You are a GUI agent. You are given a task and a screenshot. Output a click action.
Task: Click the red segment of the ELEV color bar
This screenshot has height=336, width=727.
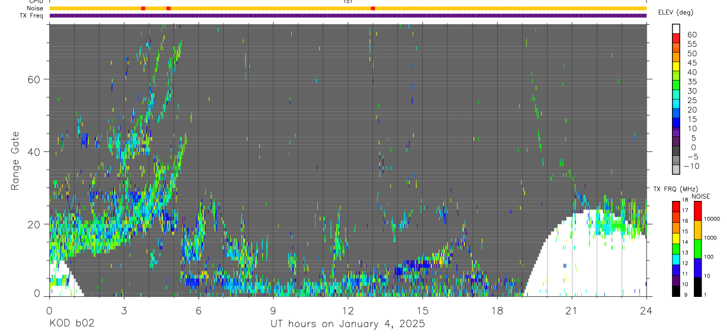click(677, 39)
